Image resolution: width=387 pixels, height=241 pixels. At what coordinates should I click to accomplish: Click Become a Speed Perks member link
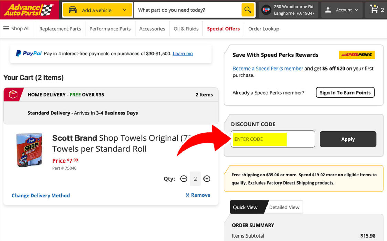(x=268, y=68)
